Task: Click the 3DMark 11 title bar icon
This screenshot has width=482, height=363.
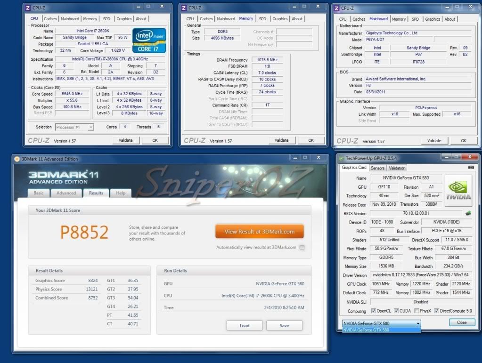Action: coord(17,159)
